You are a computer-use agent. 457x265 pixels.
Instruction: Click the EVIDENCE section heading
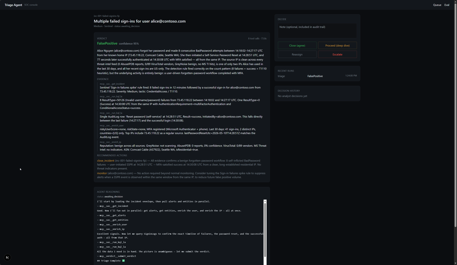(103, 79)
